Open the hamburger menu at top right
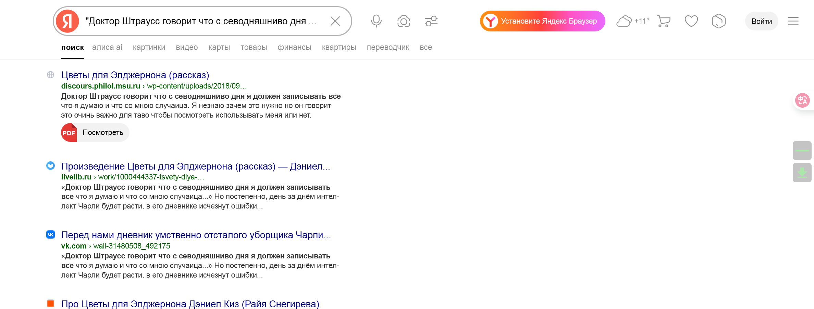The image size is (814, 309). click(793, 21)
